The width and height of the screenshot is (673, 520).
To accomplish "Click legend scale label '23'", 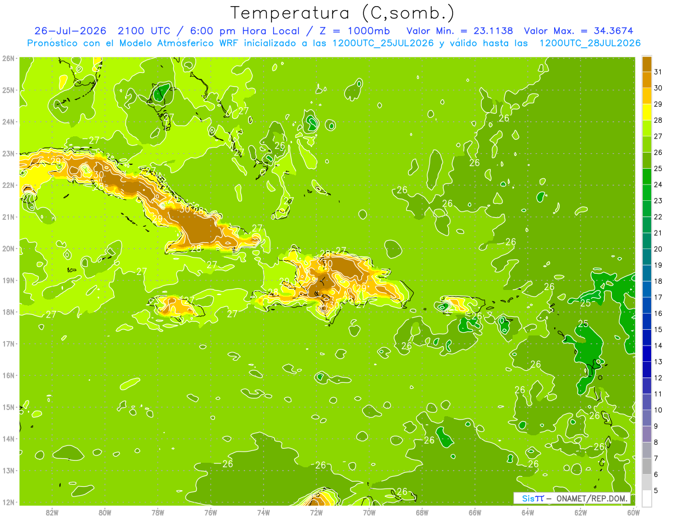I will coord(658,201).
